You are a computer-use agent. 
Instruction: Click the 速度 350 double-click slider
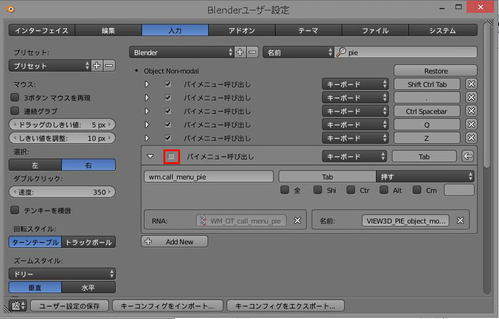[x=62, y=192]
